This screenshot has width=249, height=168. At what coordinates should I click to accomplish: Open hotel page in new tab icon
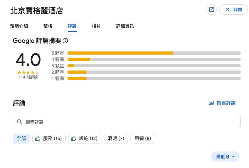211,10
